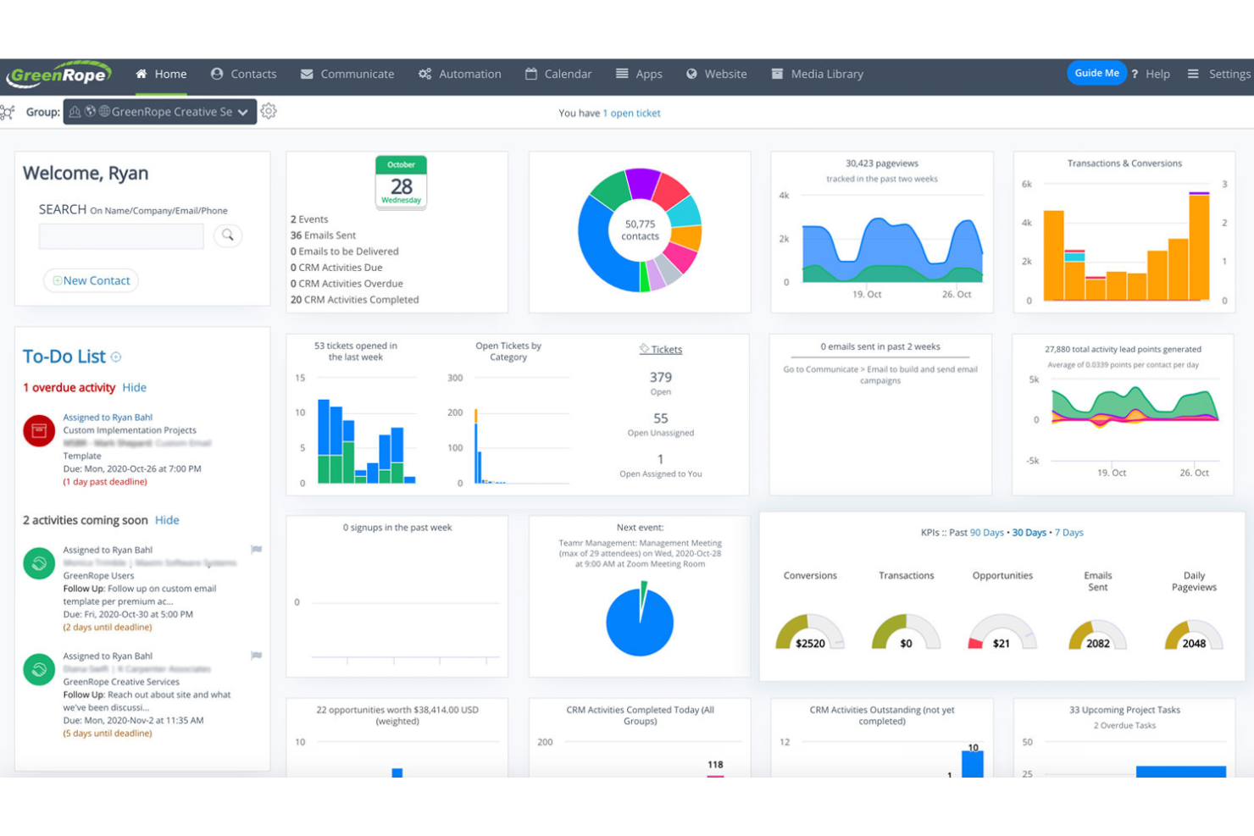Open the Calendar icon in the navbar
The width and height of the screenshot is (1254, 836).
[x=533, y=74]
